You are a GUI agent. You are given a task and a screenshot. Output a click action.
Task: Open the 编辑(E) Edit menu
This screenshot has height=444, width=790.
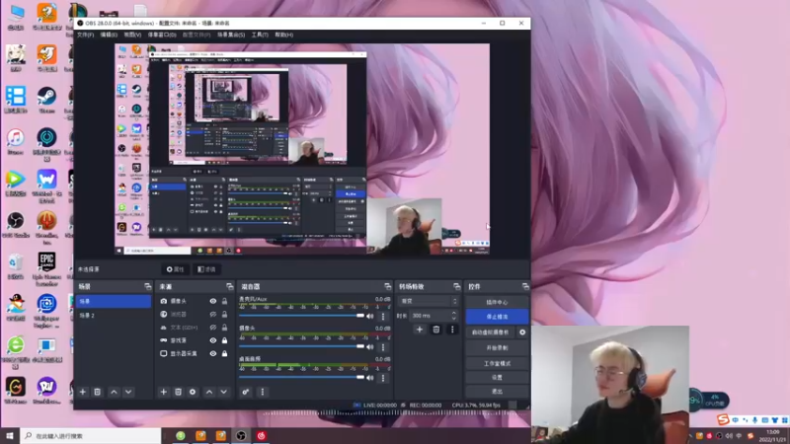109,35
